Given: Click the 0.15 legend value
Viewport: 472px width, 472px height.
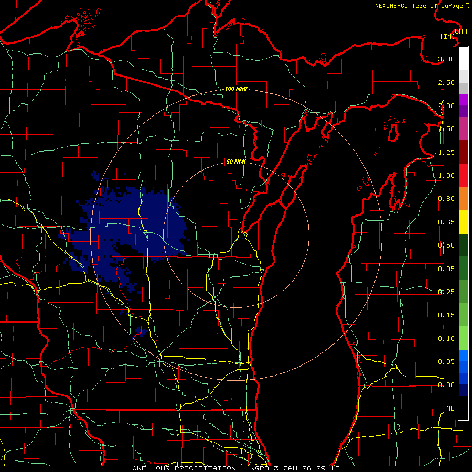Looking at the screenshot, I should (446, 315).
